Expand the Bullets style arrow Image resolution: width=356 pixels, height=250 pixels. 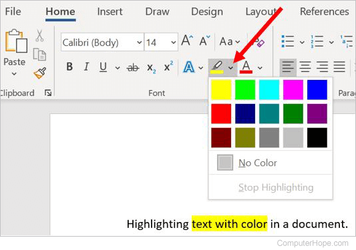pos(302,42)
